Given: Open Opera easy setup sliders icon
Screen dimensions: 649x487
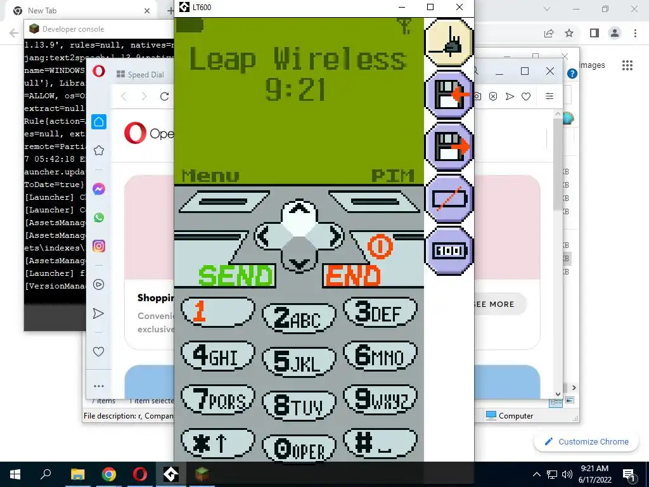Looking at the screenshot, I should pyautogui.click(x=549, y=96).
